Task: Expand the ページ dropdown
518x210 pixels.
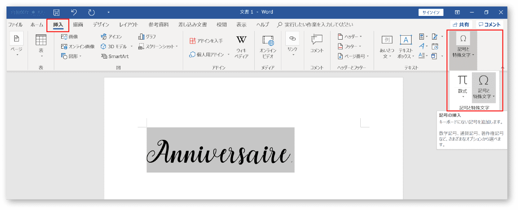Action: pos(17,45)
